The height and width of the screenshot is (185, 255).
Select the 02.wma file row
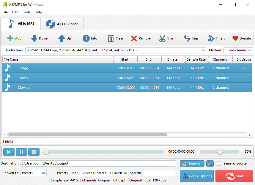pyautogui.click(x=127, y=87)
